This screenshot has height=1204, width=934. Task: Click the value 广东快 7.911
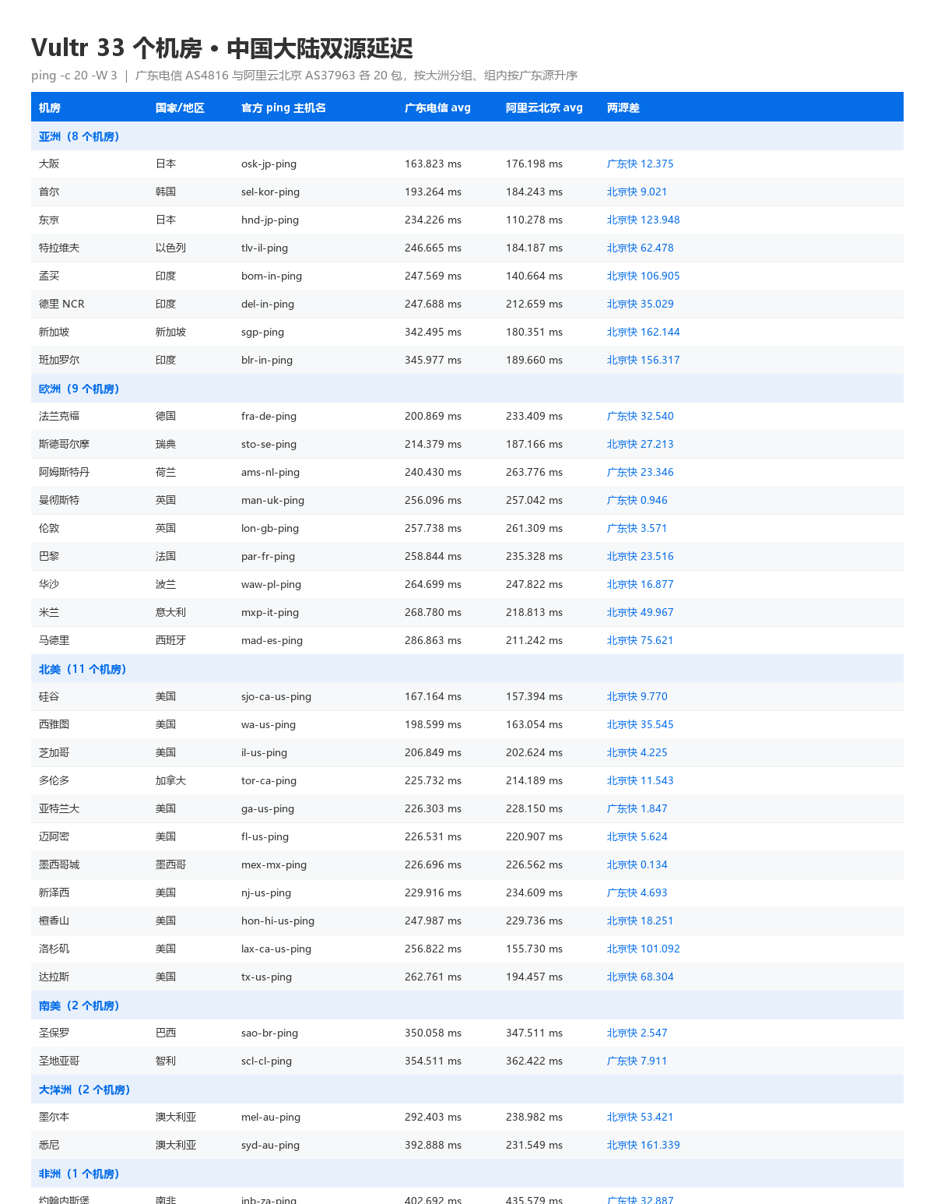pos(637,1061)
